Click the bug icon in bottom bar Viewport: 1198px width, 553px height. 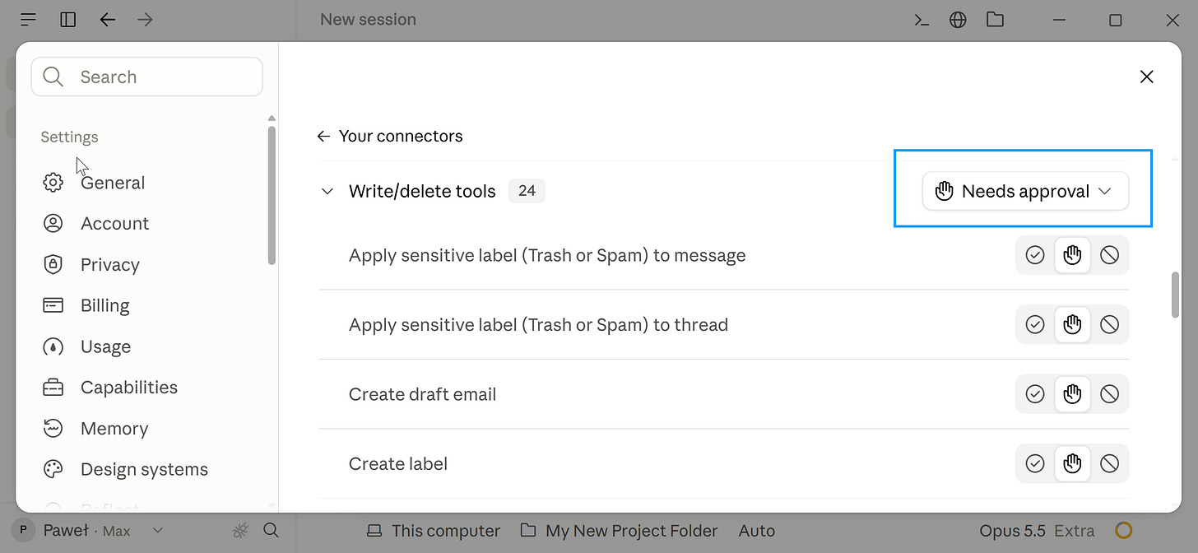240,531
